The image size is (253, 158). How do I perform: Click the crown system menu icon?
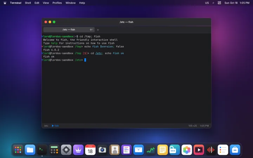coord(5,3)
